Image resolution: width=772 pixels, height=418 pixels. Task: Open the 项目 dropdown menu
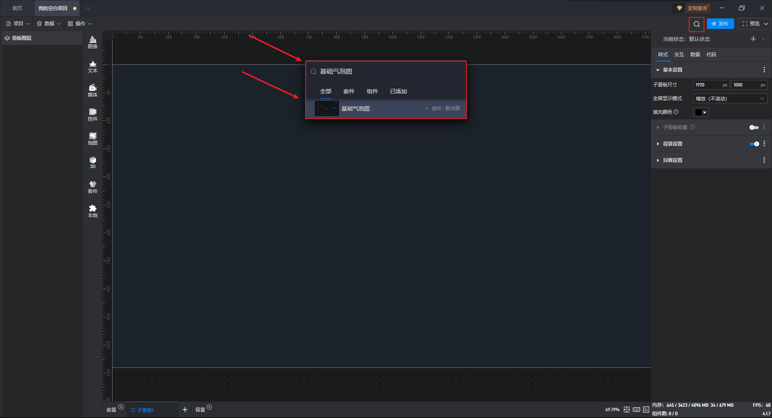point(18,24)
